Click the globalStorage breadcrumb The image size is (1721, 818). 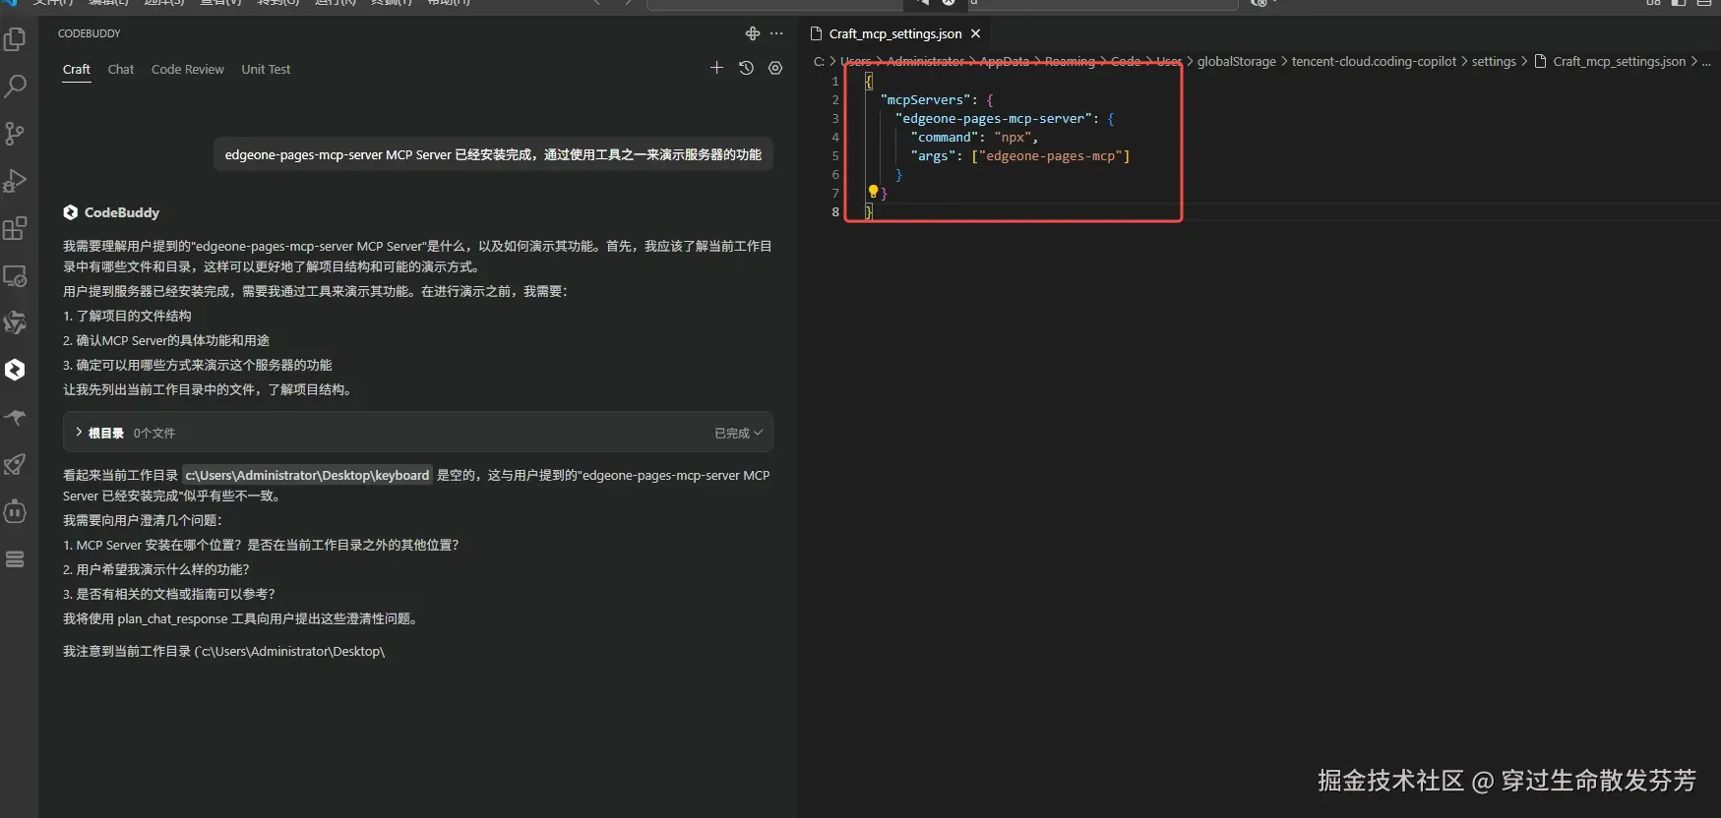pyautogui.click(x=1236, y=61)
